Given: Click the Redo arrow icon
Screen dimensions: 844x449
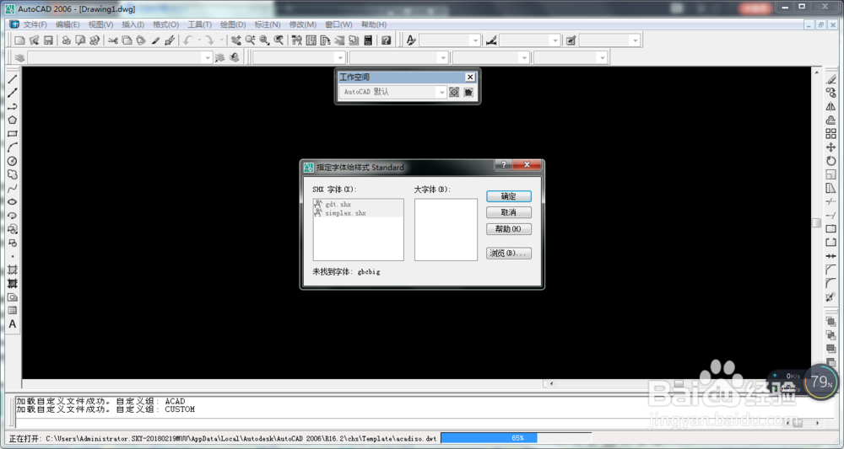Looking at the screenshot, I should (x=209, y=40).
